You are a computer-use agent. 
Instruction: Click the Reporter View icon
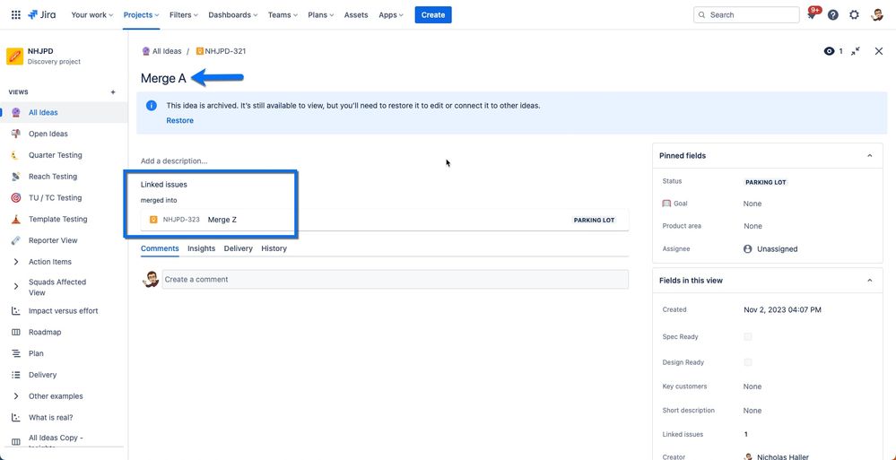pos(16,240)
